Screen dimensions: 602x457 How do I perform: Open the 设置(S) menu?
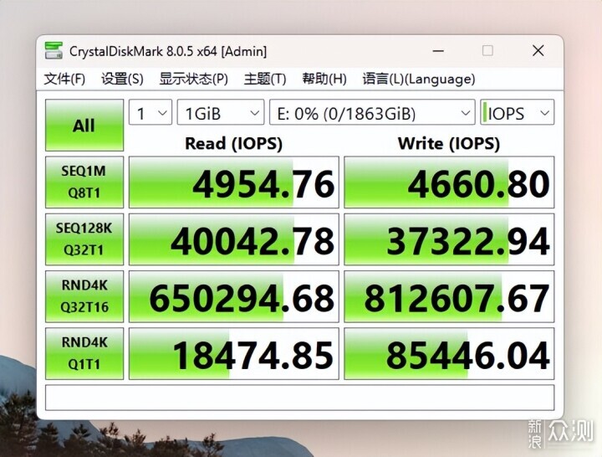click(122, 80)
